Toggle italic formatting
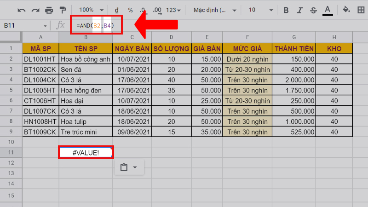This screenshot has height=207, width=368. pos(300,10)
